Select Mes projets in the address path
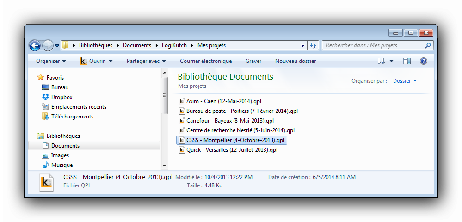Screen dimensions: 462x222 coord(211,45)
